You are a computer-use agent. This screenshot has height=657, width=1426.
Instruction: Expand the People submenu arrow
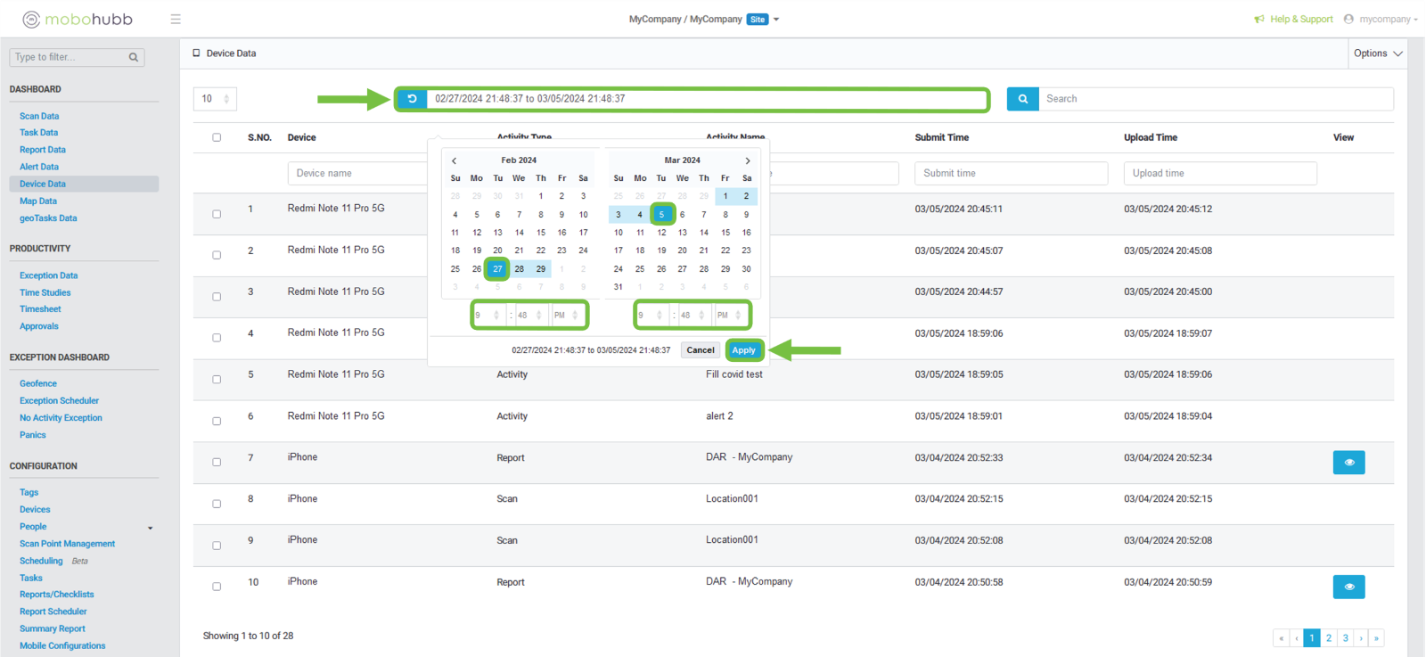click(x=150, y=528)
